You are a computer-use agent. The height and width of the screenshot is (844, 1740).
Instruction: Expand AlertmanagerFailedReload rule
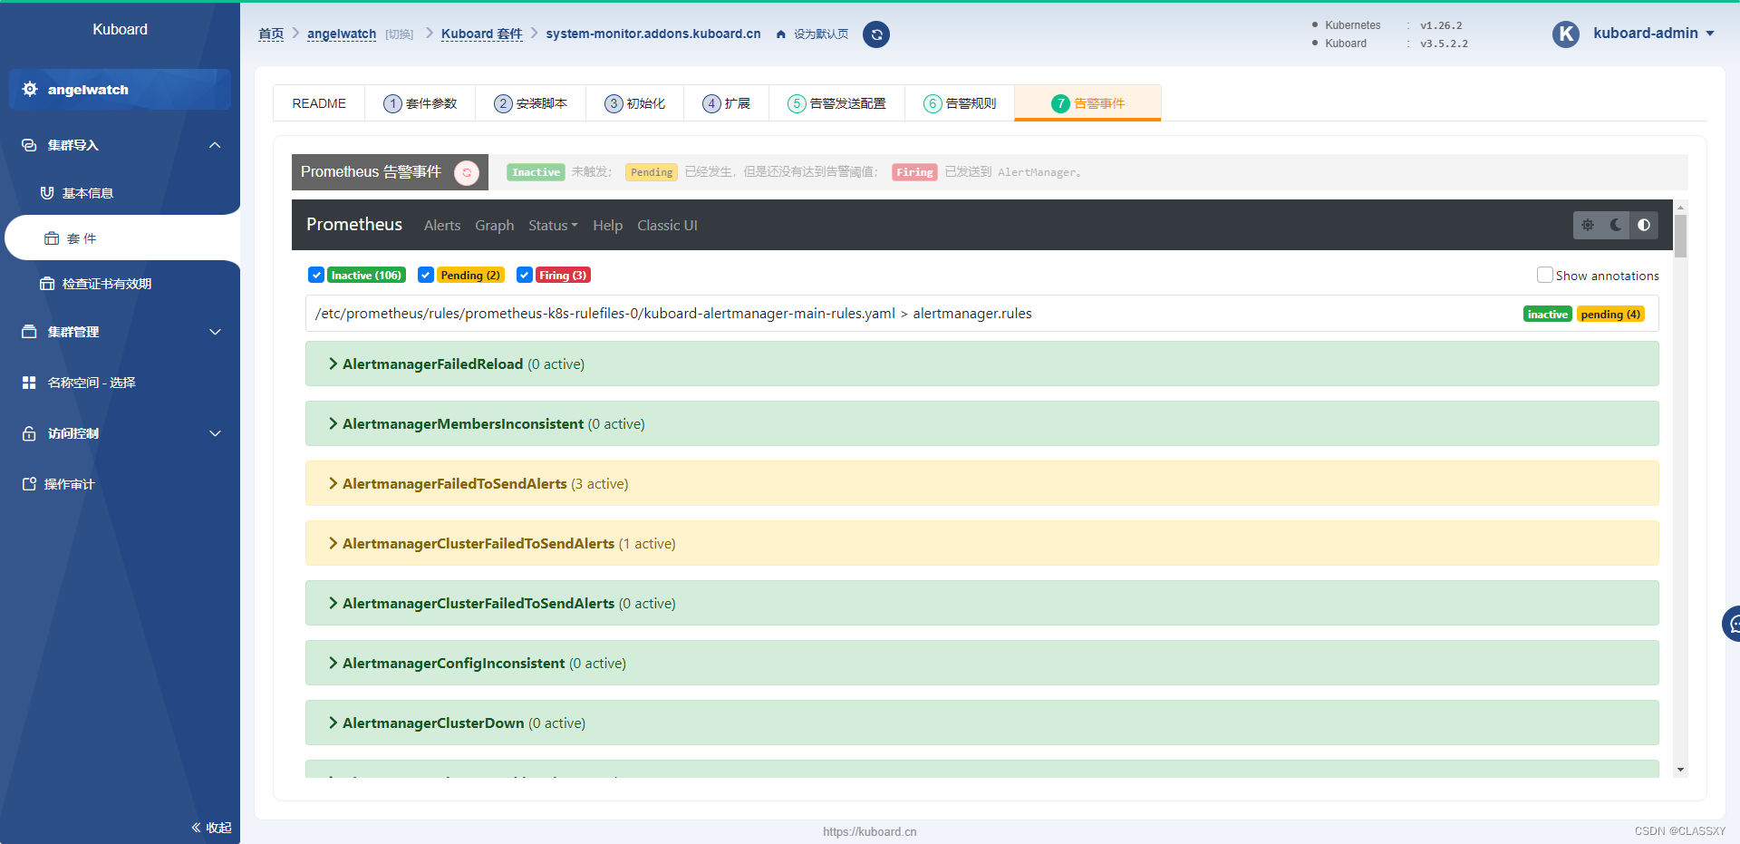982,364
